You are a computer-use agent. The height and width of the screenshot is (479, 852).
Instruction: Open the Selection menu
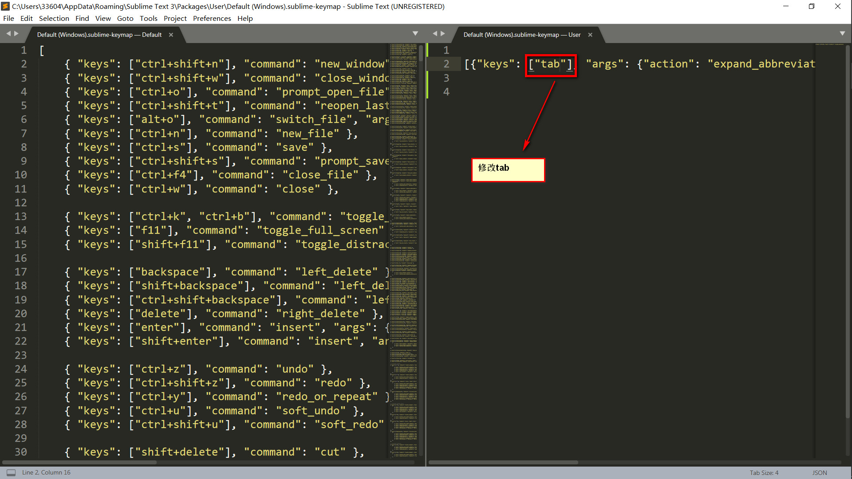54,18
